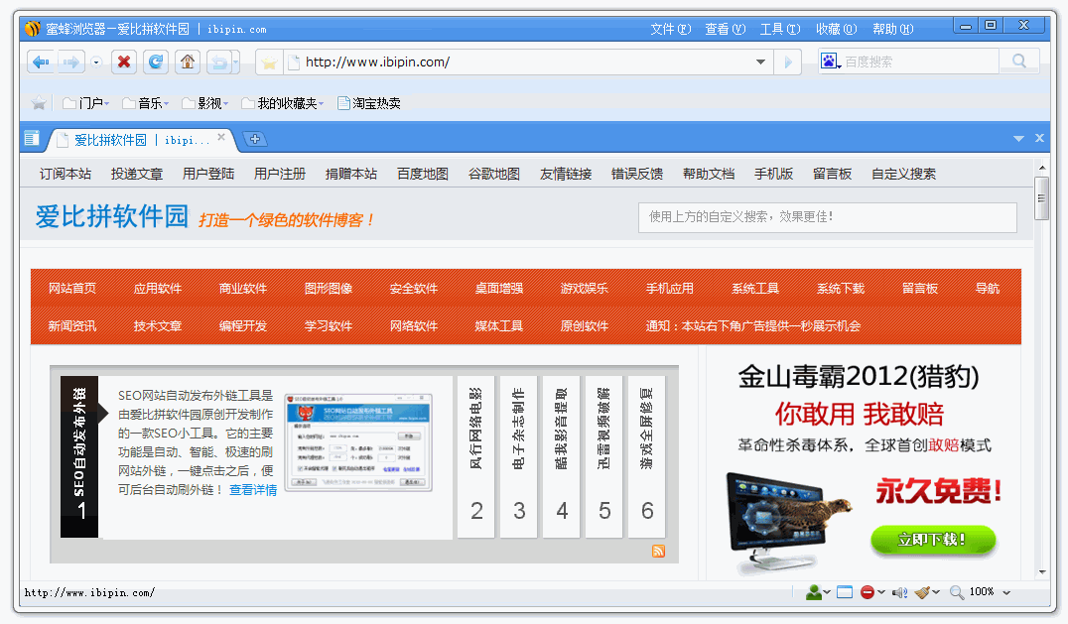Select slide 4 酷我影音提取 panel

click(562, 456)
